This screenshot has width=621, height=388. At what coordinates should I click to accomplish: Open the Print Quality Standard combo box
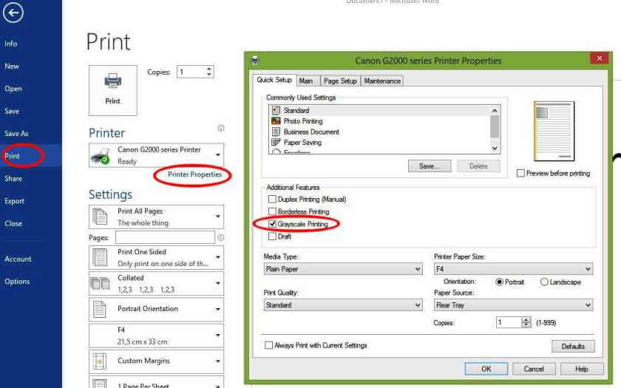[x=343, y=305]
